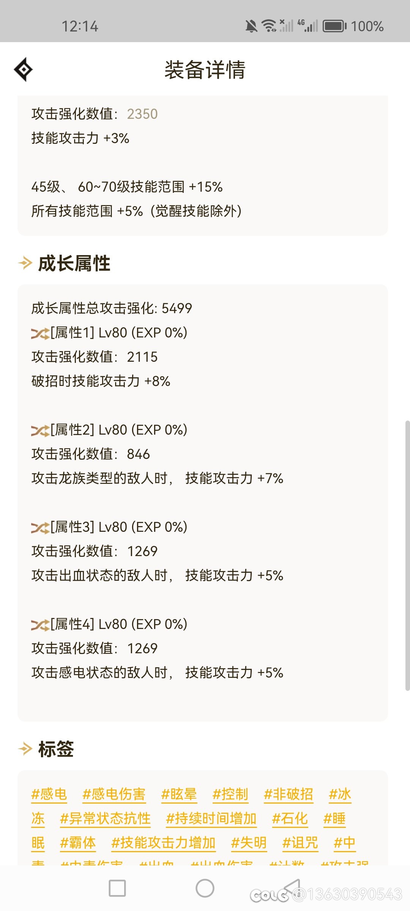This screenshot has width=410, height=911.
Task: Open the #控制 tag
Action: tap(230, 794)
